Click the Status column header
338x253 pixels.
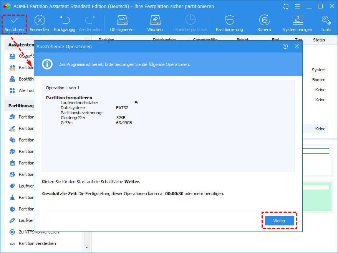tap(319, 40)
